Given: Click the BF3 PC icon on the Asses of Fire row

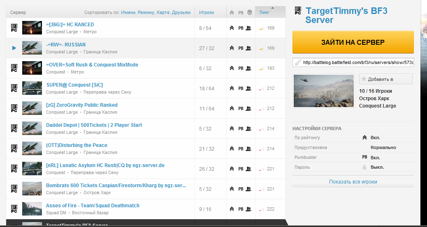Looking at the screenshot, I should 14,209.
